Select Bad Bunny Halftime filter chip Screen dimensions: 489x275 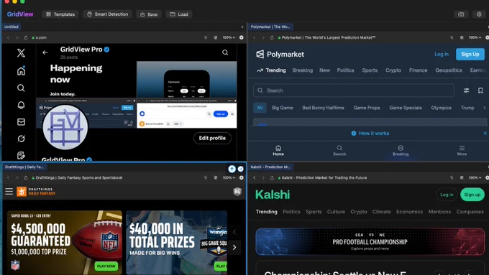323,108
